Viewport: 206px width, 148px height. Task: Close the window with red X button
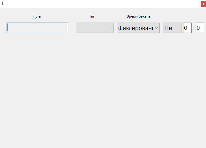[203, 4]
